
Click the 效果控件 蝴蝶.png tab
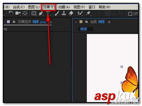click(32, 22)
